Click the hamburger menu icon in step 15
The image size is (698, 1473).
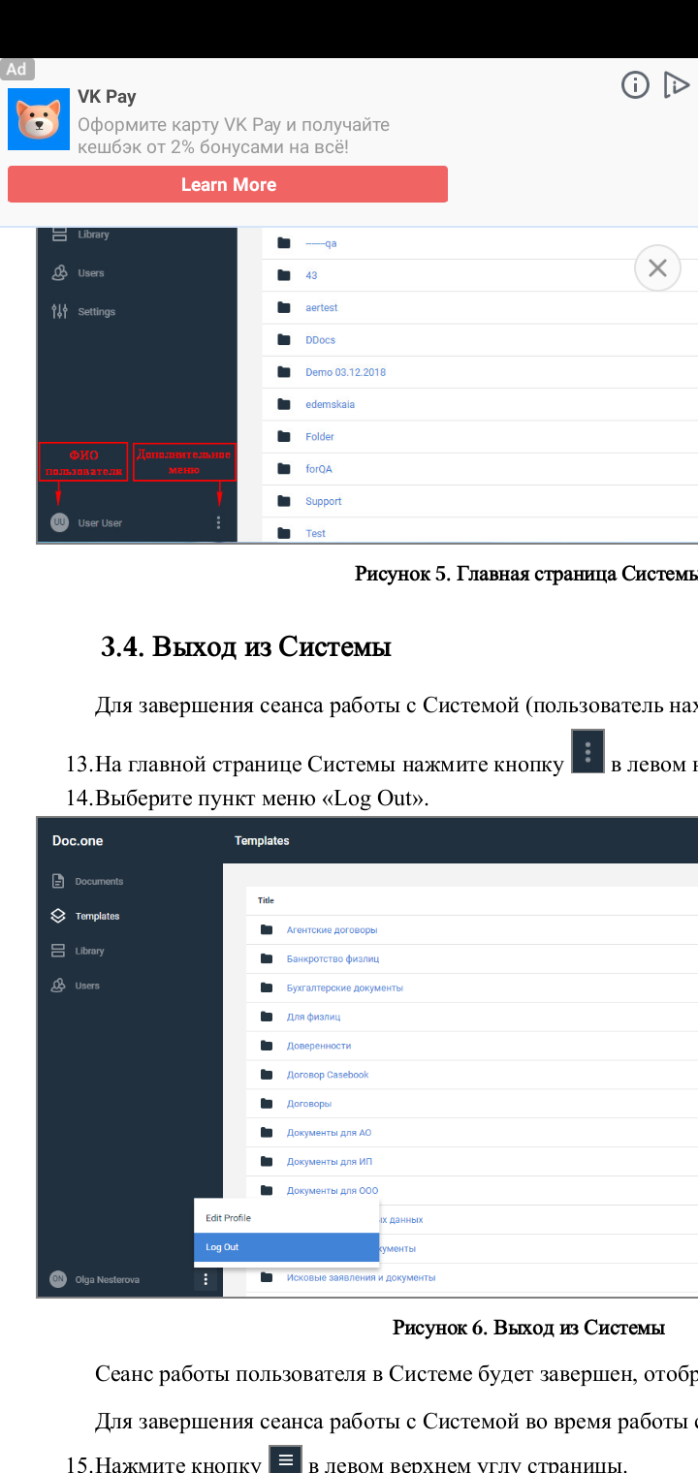pos(285,1459)
